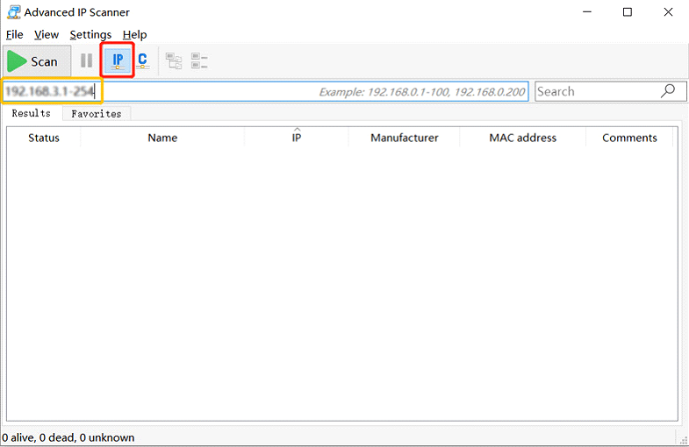Screen dimensions: 689x447
Task: Switch to the Favorites tab
Action: point(97,114)
